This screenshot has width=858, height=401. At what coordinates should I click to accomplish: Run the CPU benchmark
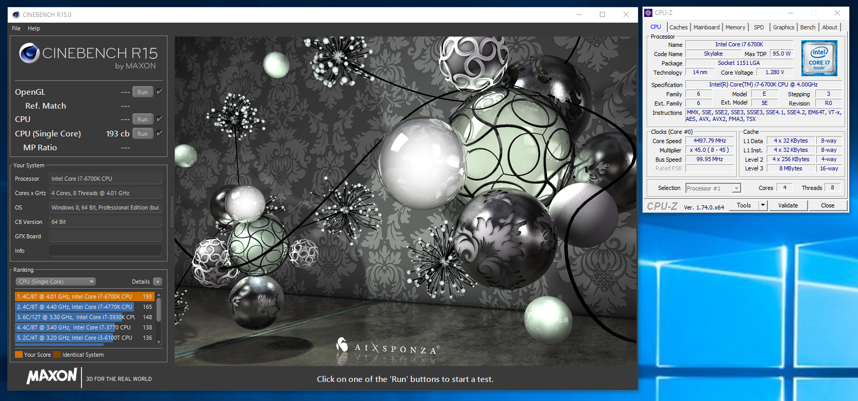143,119
